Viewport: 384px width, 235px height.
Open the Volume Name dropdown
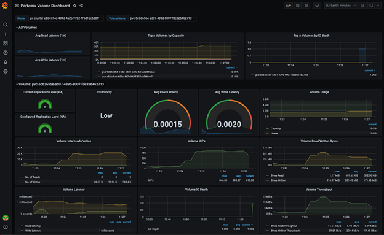[162, 18]
